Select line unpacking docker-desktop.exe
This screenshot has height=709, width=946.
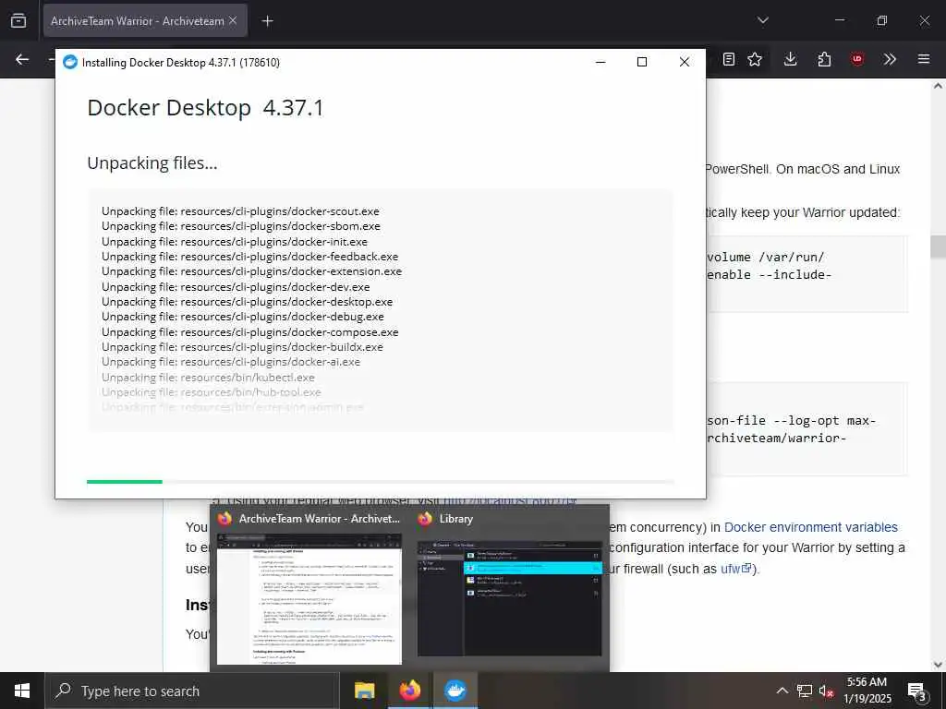click(x=247, y=302)
